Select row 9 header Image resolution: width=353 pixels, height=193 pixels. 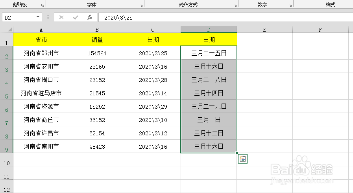pos(7,146)
